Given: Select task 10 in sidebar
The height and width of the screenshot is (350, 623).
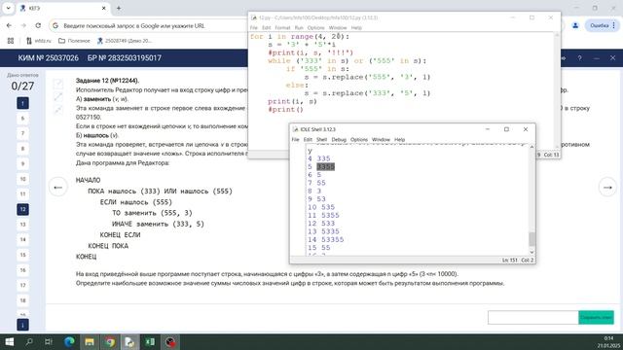Looking at the screenshot, I should point(22,179).
